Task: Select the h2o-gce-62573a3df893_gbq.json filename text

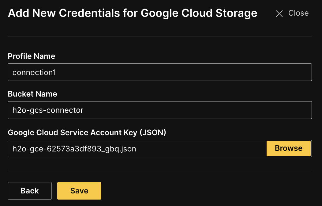Action: point(74,149)
